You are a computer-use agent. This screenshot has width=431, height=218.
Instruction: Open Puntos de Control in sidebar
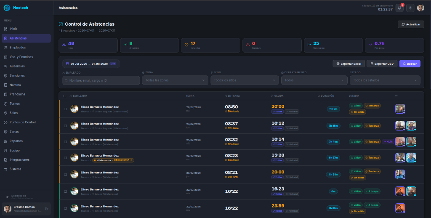(x=27, y=122)
